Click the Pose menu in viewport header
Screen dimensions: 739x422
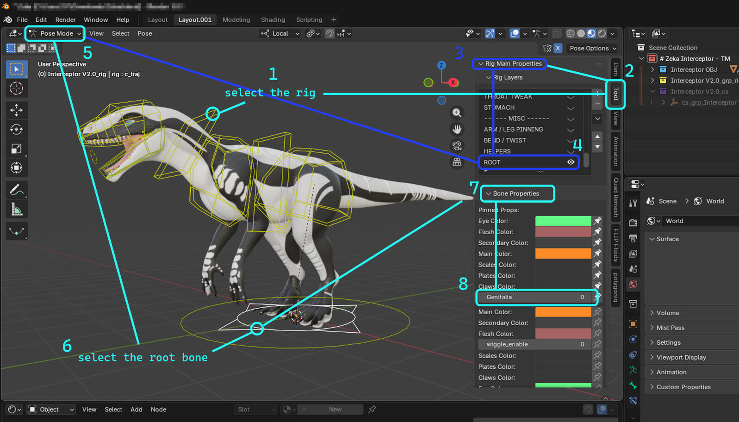[x=144, y=33]
